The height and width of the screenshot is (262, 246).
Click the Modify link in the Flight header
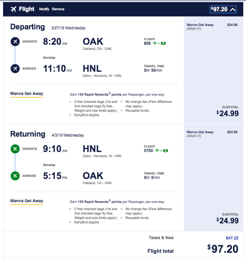(x=44, y=9)
